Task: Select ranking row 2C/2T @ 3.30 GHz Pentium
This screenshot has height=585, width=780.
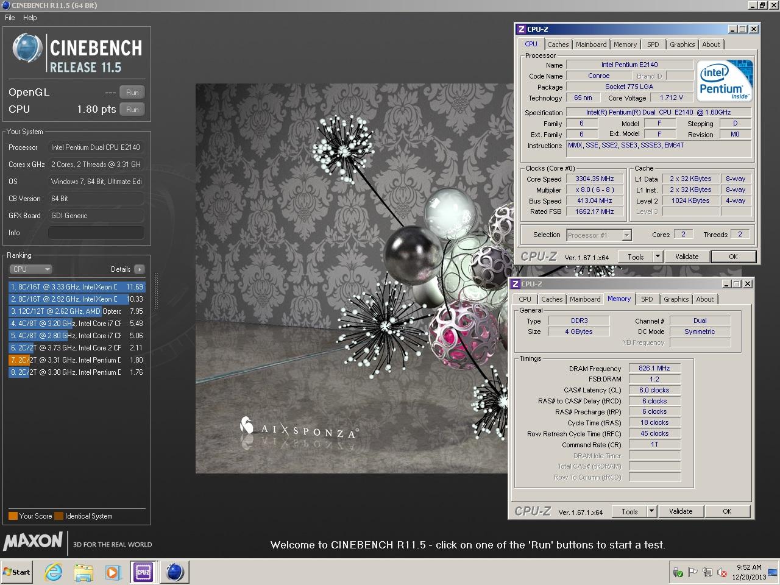Action: tap(77, 372)
